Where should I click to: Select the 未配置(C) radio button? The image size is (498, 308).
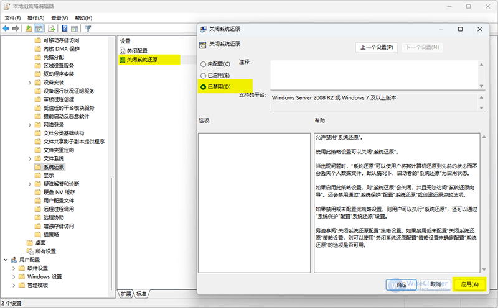203,64
